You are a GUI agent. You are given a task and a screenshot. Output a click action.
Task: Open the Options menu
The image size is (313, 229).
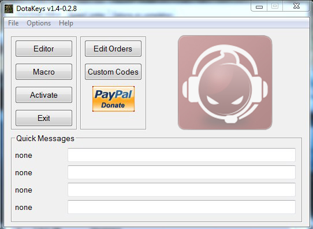pos(39,23)
